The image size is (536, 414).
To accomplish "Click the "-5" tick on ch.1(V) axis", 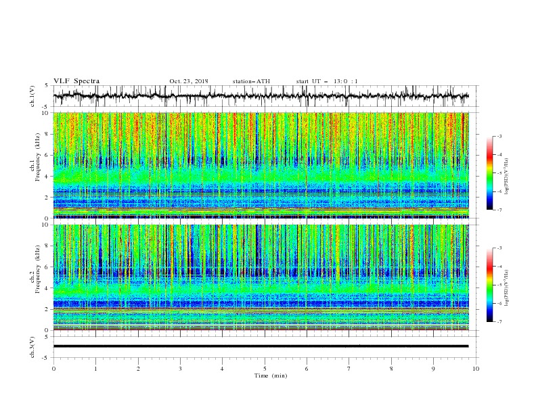I will [46, 107].
